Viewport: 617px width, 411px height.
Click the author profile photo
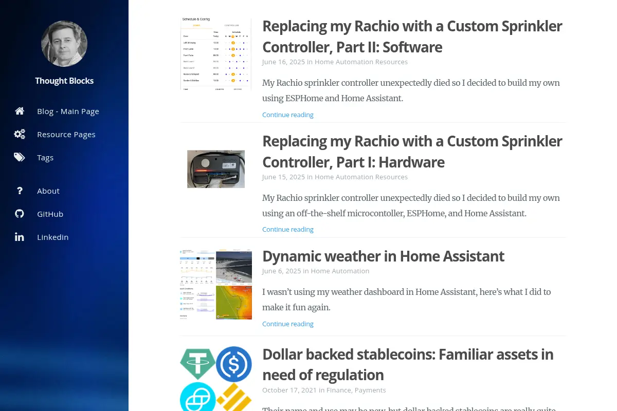(64, 44)
